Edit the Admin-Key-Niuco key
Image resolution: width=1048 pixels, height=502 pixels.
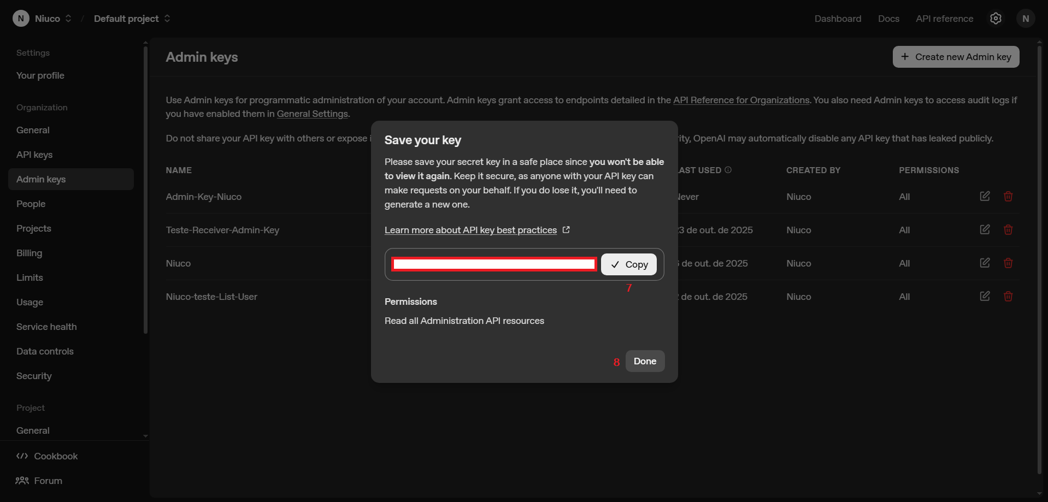click(985, 196)
